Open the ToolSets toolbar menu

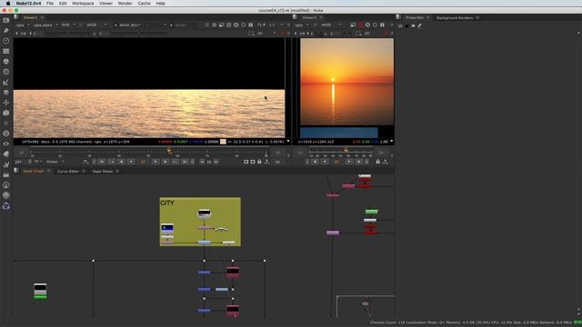click(x=6, y=164)
